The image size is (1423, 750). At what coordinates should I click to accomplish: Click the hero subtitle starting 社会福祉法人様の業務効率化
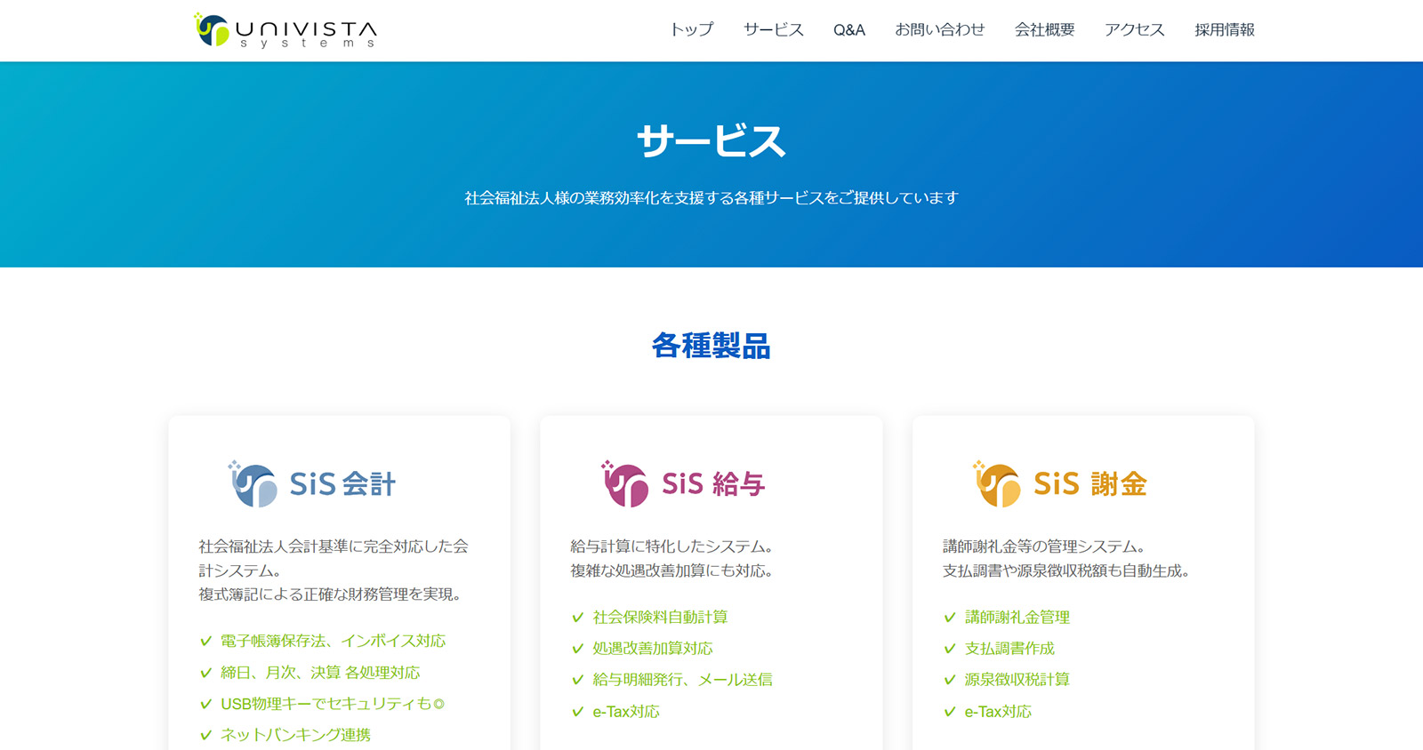tap(711, 197)
